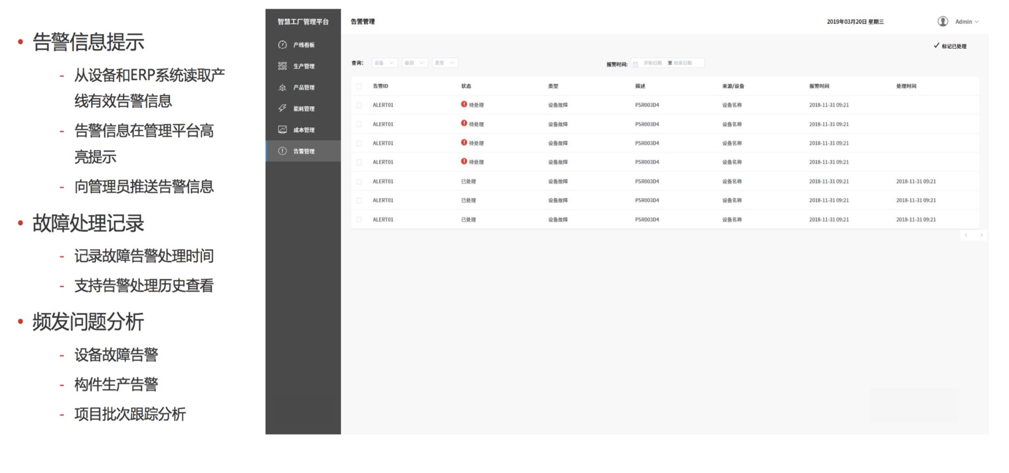The width and height of the screenshot is (1009, 473).
Task: Click the 状态 column header
Action: (x=466, y=86)
